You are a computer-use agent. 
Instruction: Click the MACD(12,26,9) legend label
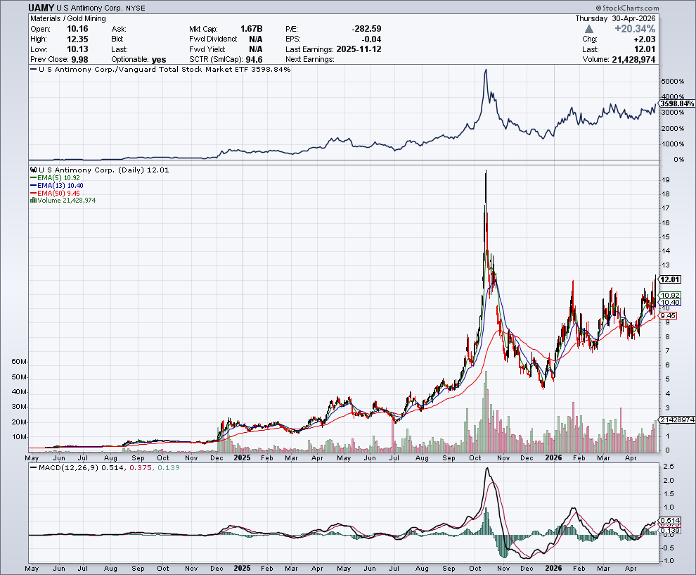click(68, 467)
